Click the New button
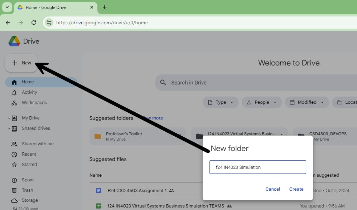The width and height of the screenshot is (357, 210). point(21,63)
